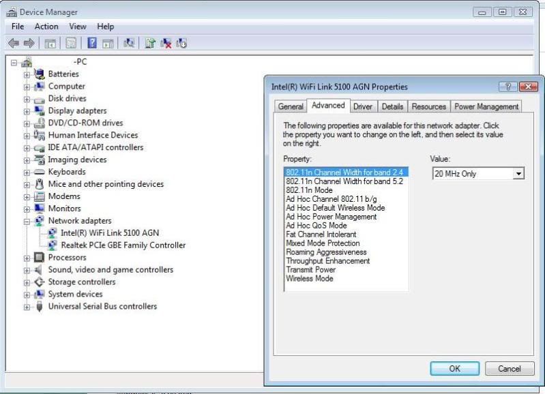Switch to the Power Management tab
The height and width of the screenshot is (394, 545).
(486, 106)
